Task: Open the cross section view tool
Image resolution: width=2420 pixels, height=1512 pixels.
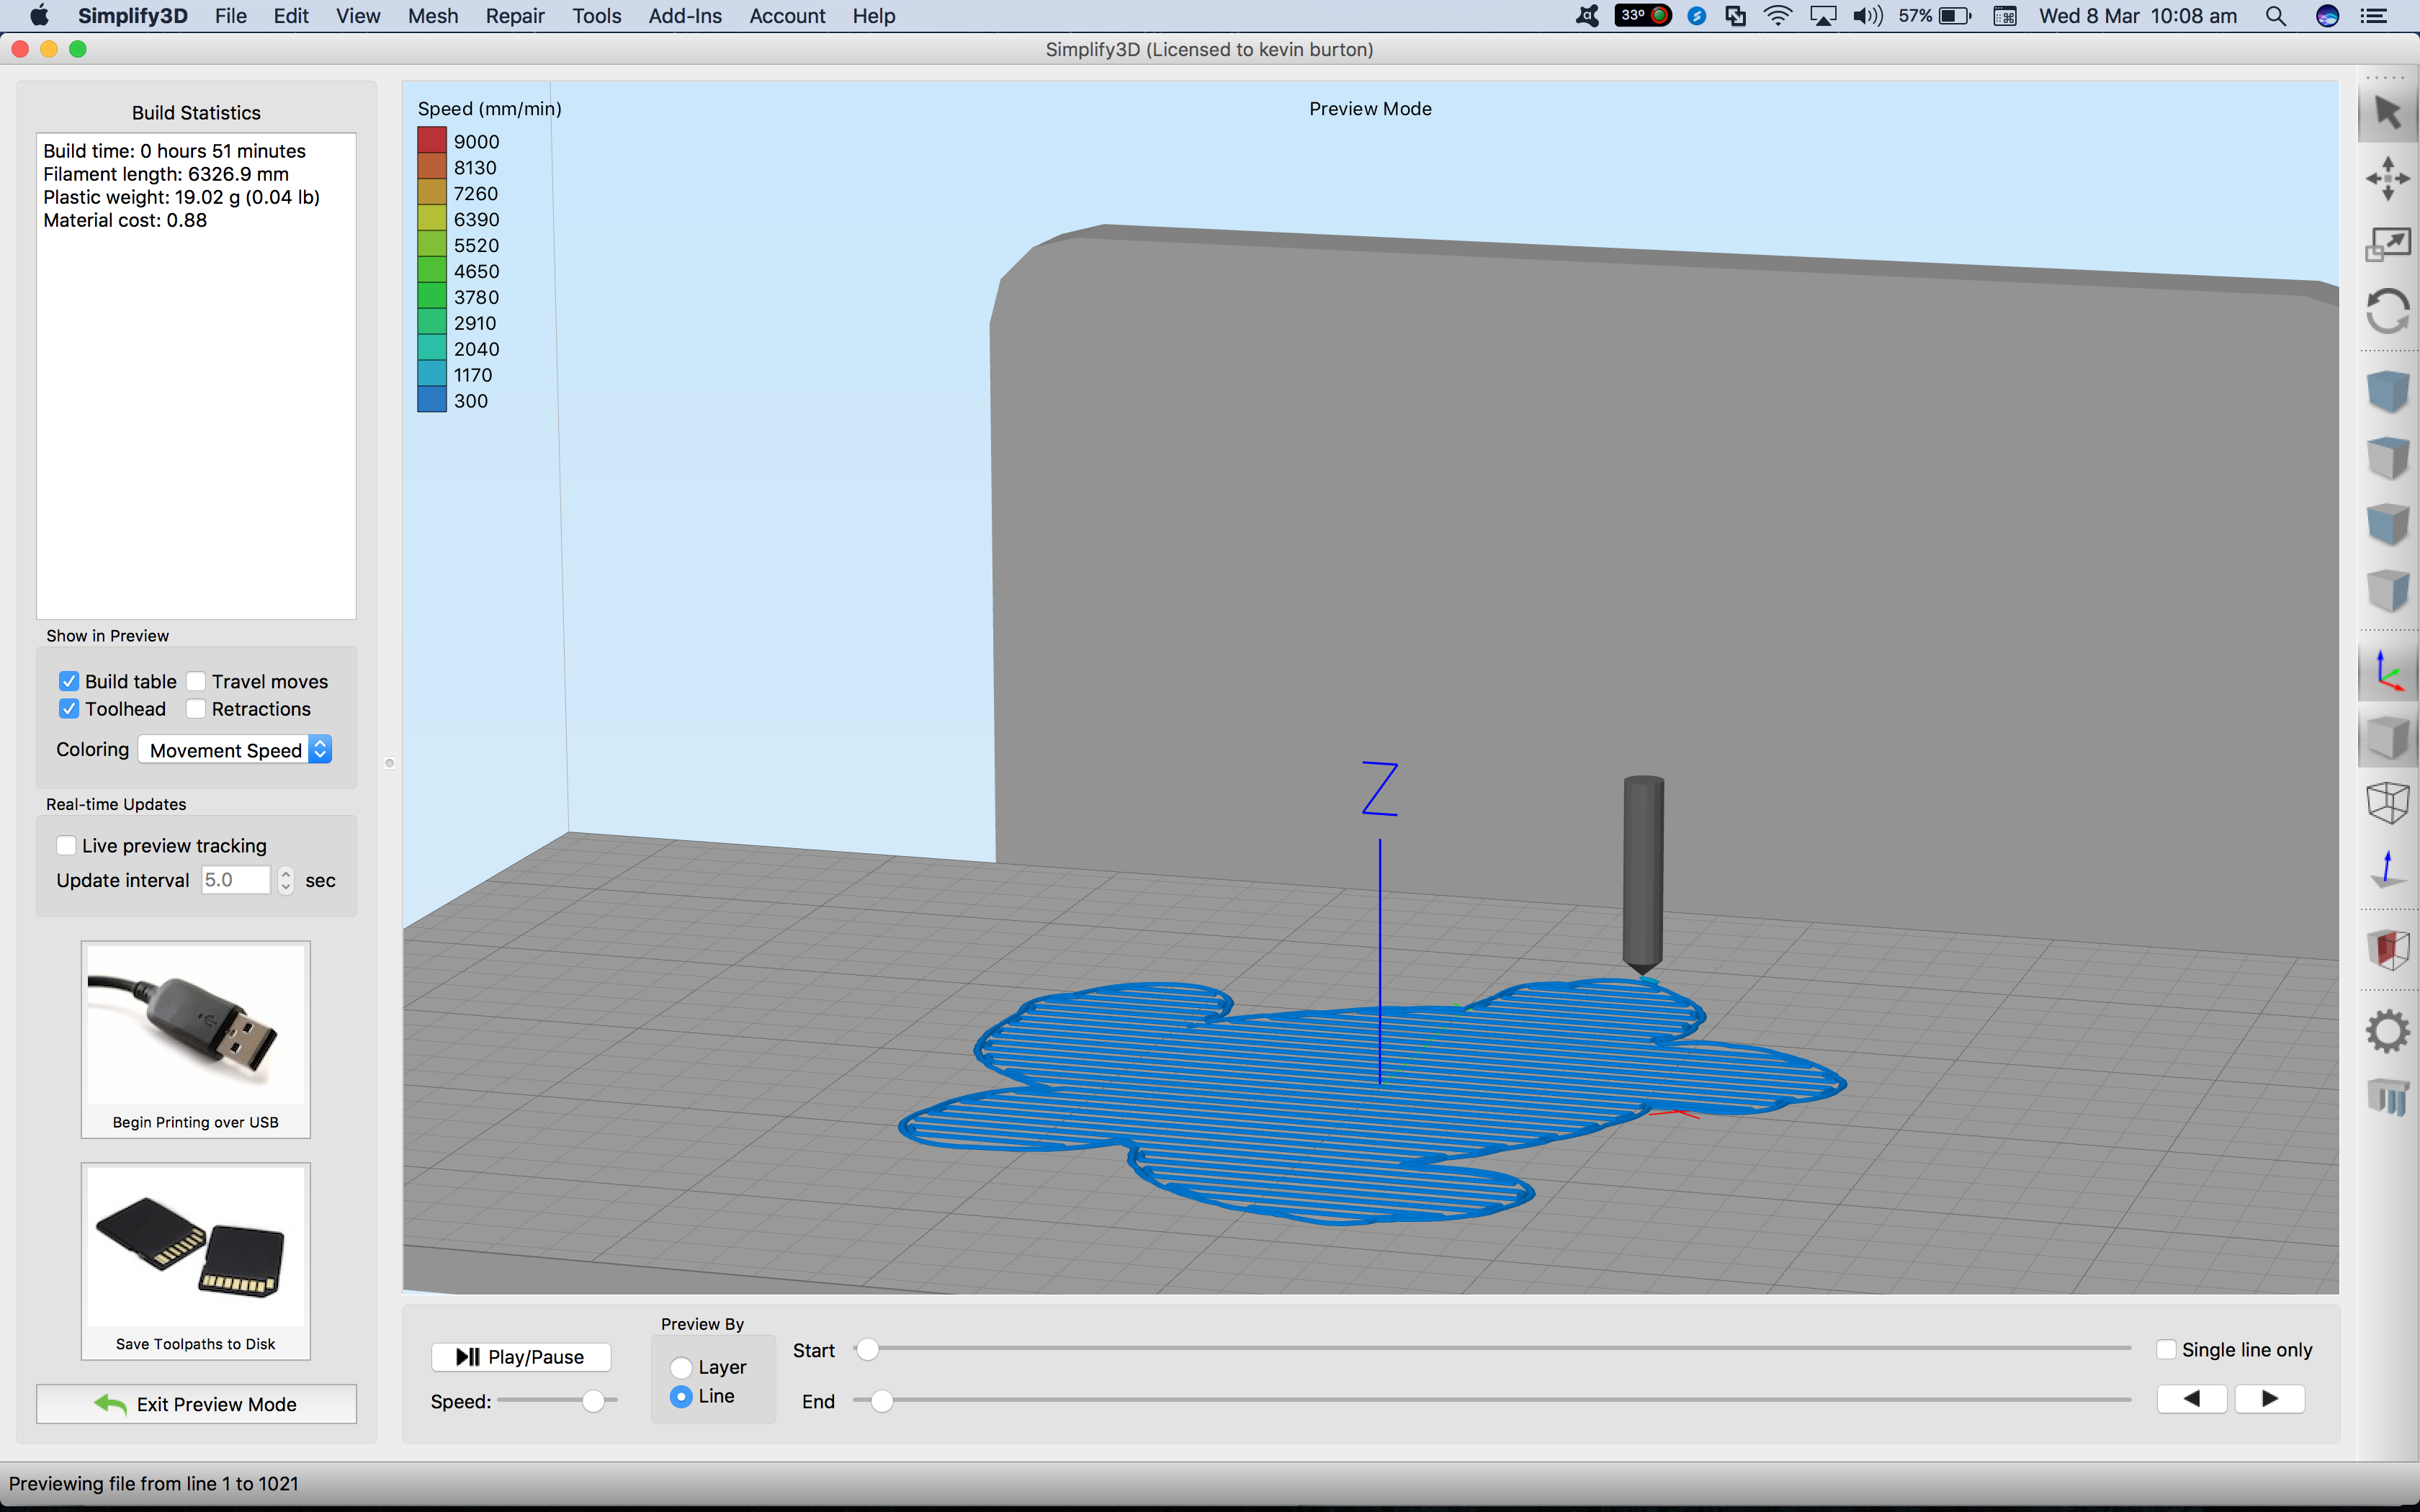Action: [x=2388, y=949]
